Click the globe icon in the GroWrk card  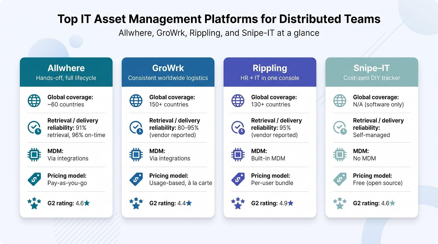[x=136, y=101]
